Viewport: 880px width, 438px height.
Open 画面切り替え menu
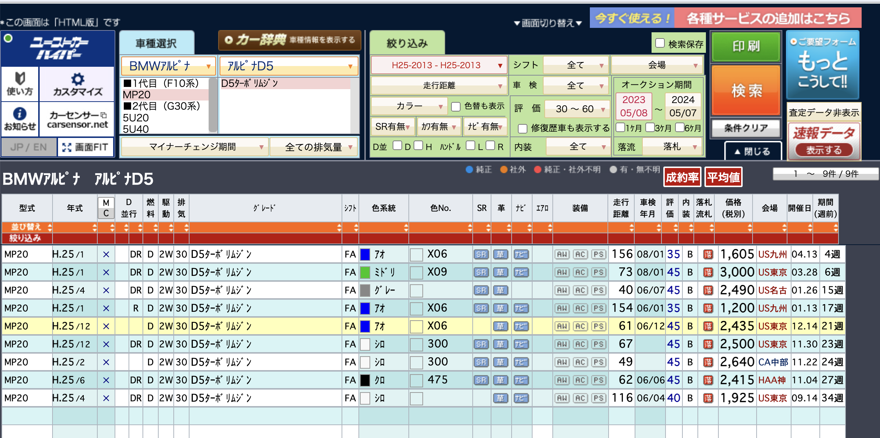[548, 23]
